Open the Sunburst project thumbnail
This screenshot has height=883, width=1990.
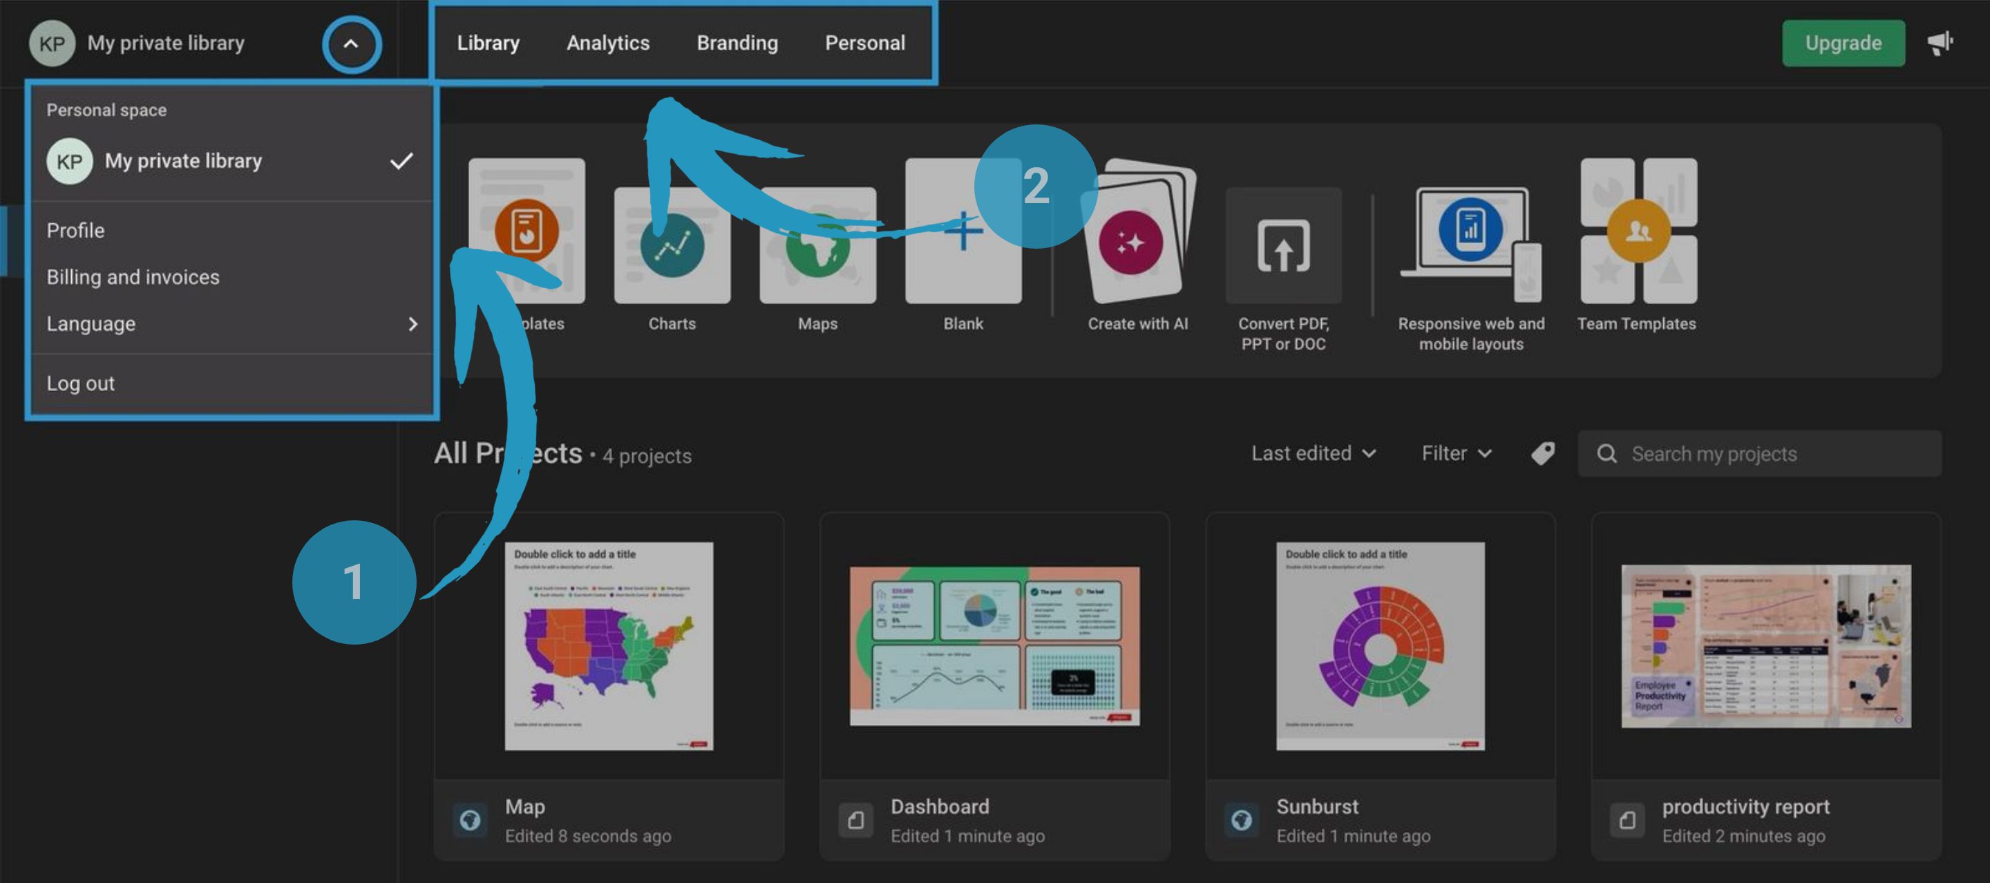[x=1381, y=647]
